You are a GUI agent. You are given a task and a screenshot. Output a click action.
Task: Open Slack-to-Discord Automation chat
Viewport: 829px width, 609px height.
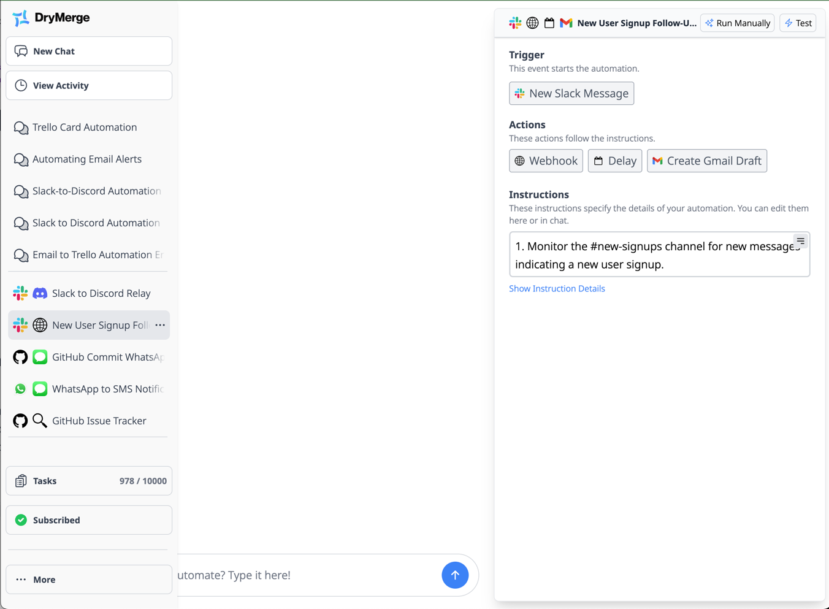[89, 191]
